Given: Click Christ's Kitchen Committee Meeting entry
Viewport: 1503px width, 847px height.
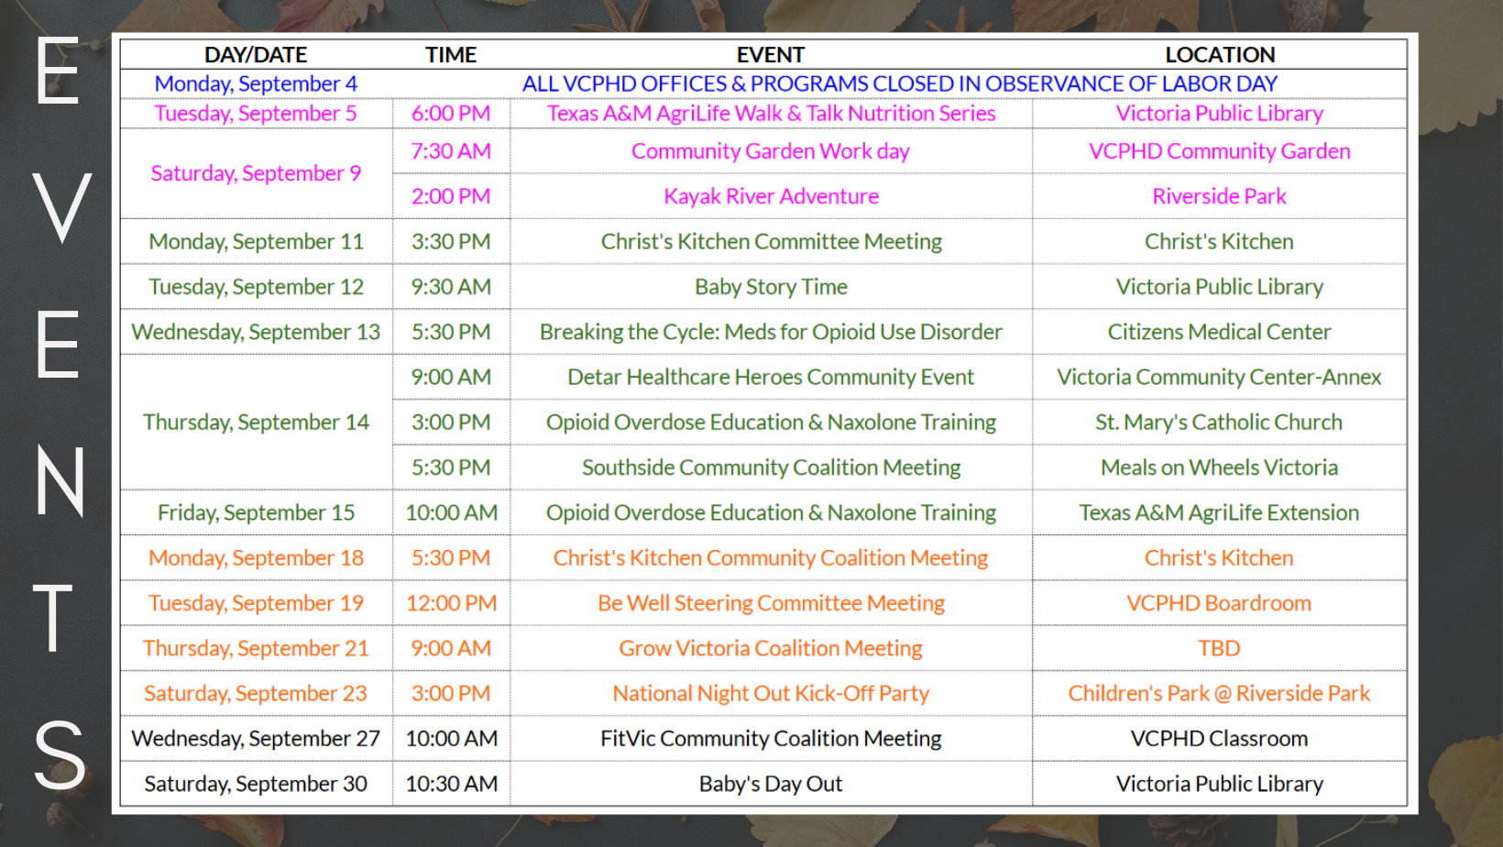Looking at the screenshot, I should coord(771,242).
